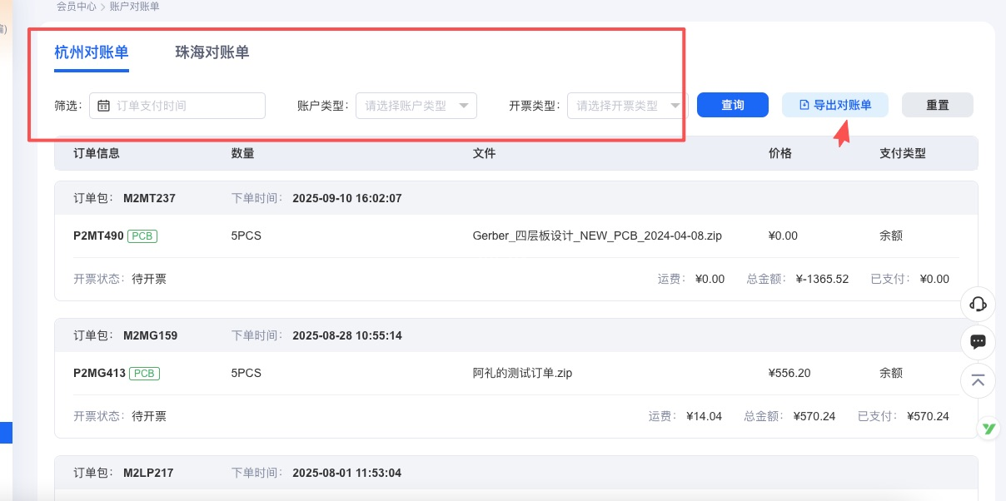Switch to the 杭州对账单 tab
Viewport: 1006px width, 501px height.
pyautogui.click(x=92, y=52)
